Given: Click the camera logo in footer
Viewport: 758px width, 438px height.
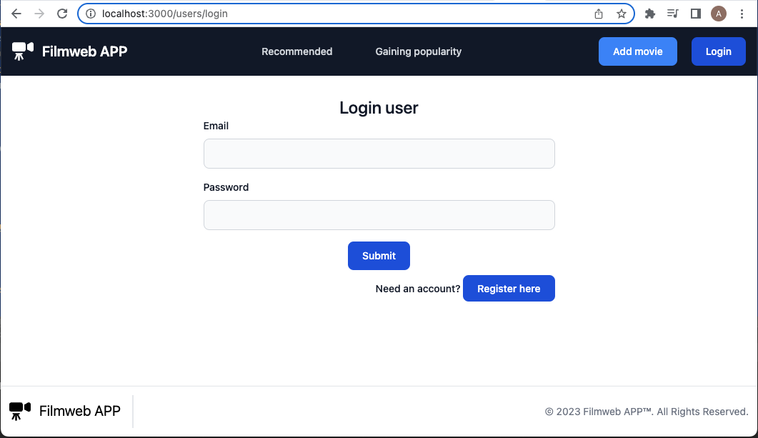Looking at the screenshot, I should (x=20, y=412).
